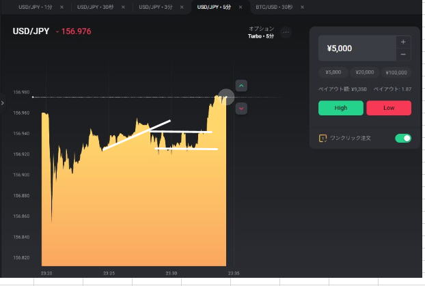Image resolution: width=425 pixels, height=286 pixels.
Task: Click the ¥5,000 amount input field
Action: point(357,48)
